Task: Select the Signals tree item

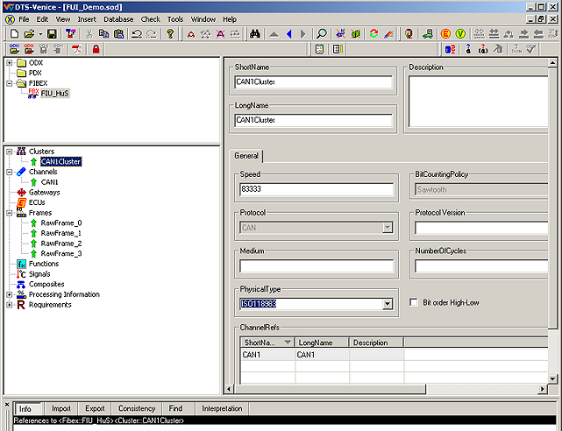Action: pyautogui.click(x=39, y=274)
